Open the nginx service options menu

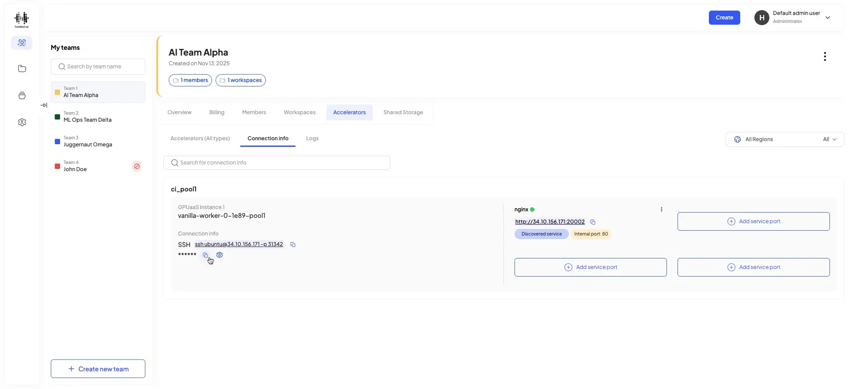coord(662,209)
